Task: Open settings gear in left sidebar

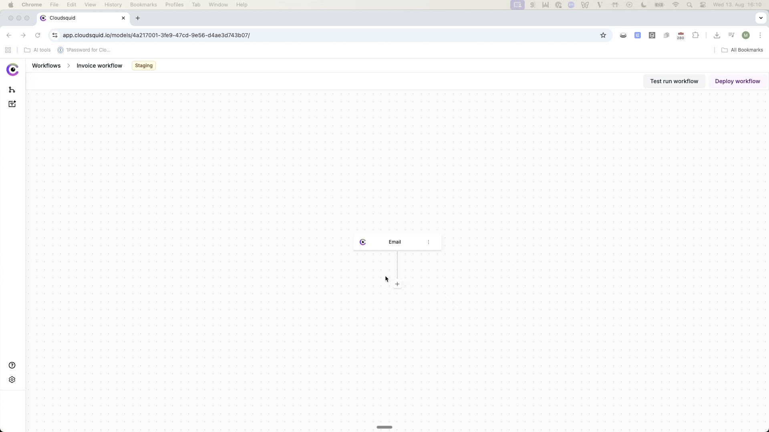Action: tap(12, 380)
